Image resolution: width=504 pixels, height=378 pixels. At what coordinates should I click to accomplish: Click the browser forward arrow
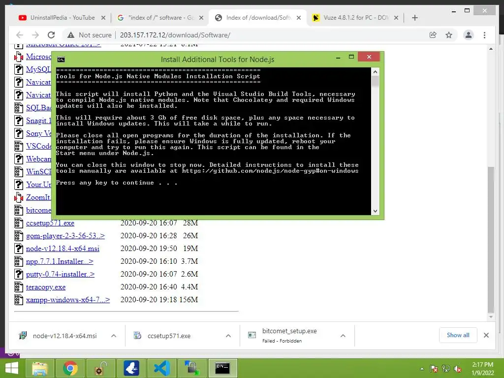[x=35, y=35]
